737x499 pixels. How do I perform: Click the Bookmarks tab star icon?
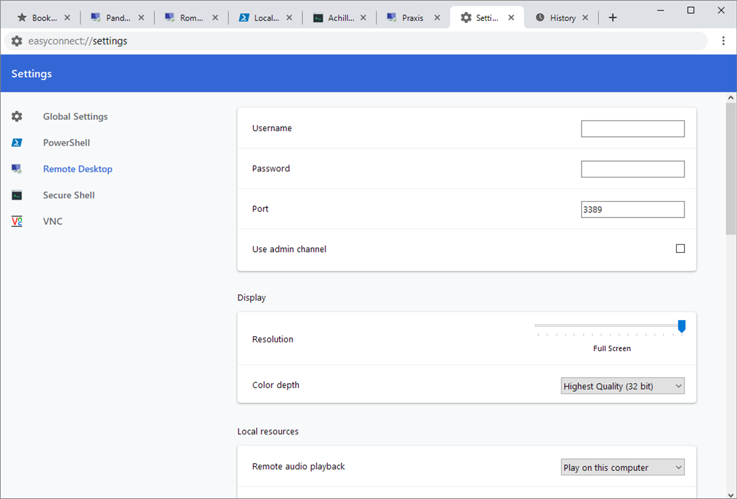(22, 18)
